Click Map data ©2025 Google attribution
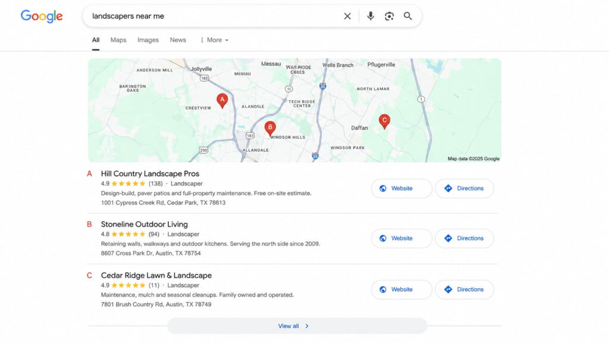 473,158
